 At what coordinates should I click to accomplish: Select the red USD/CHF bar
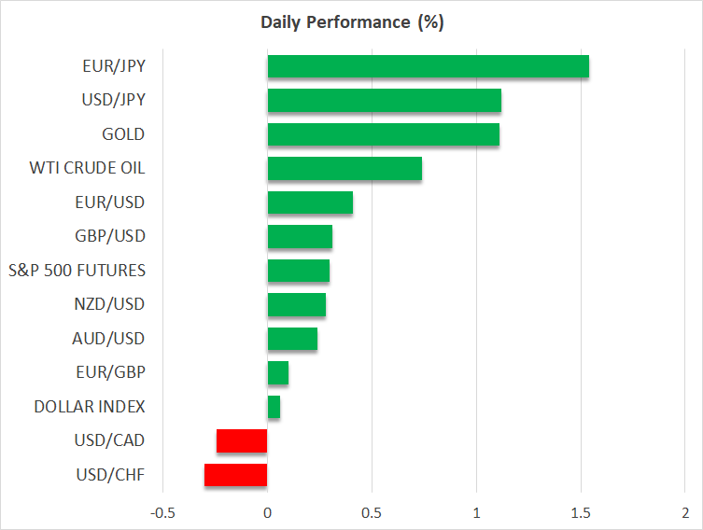pyautogui.click(x=236, y=475)
